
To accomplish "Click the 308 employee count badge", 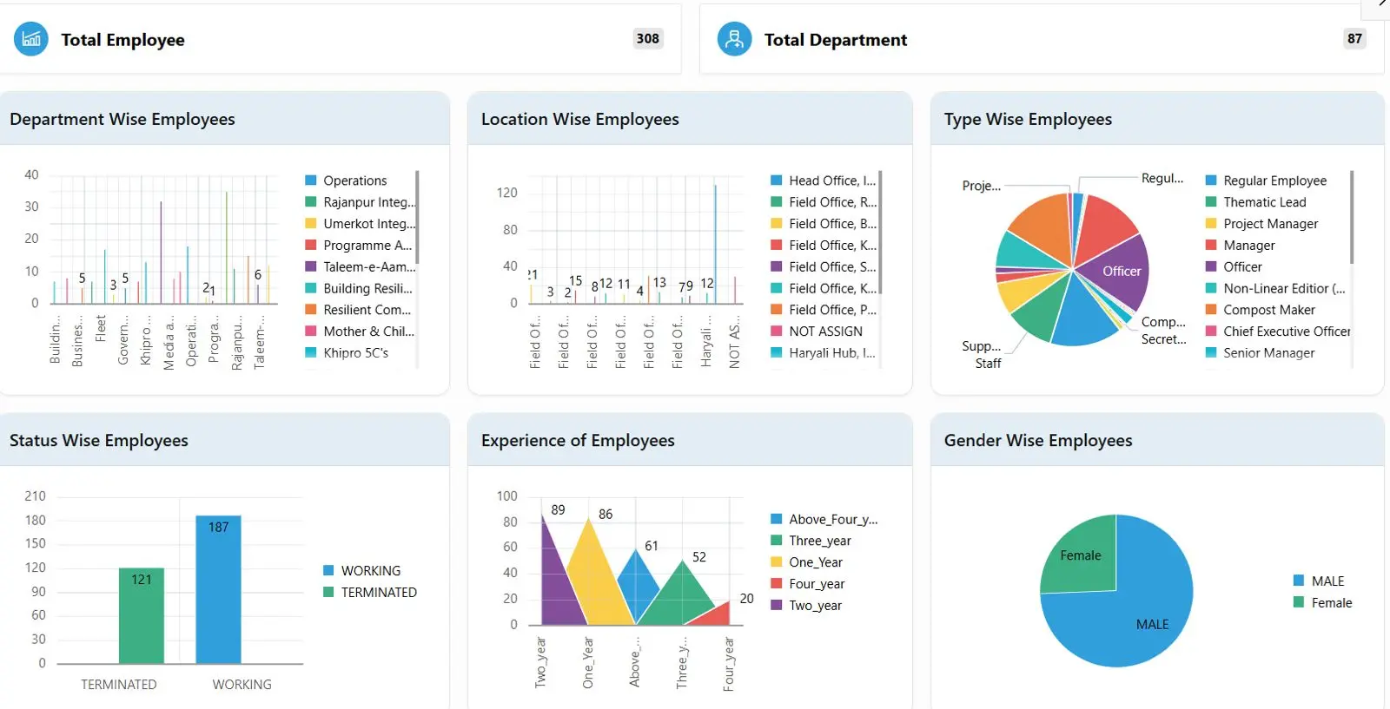I will [x=647, y=38].
